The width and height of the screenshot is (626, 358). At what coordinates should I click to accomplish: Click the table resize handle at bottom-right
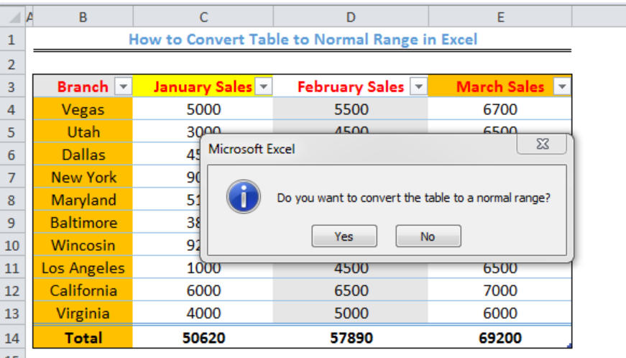pos(569,346)
